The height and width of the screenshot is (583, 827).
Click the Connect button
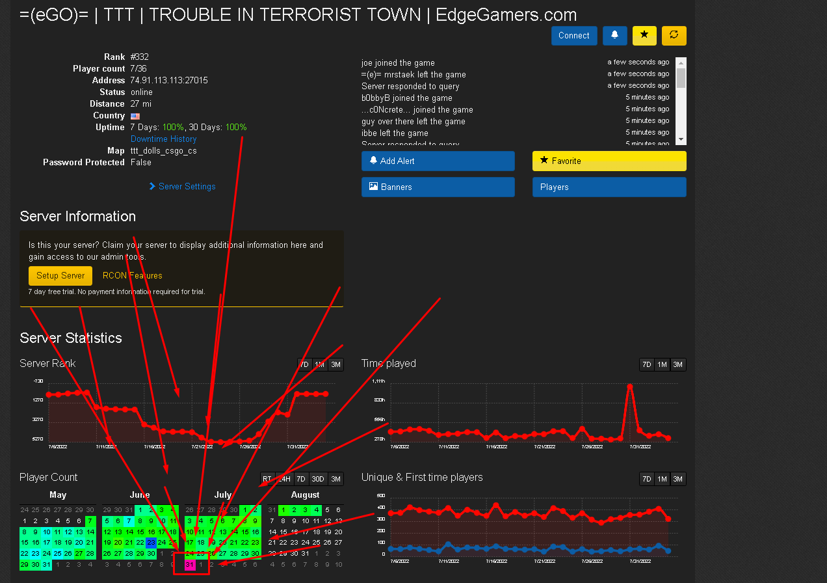(574, 36)
